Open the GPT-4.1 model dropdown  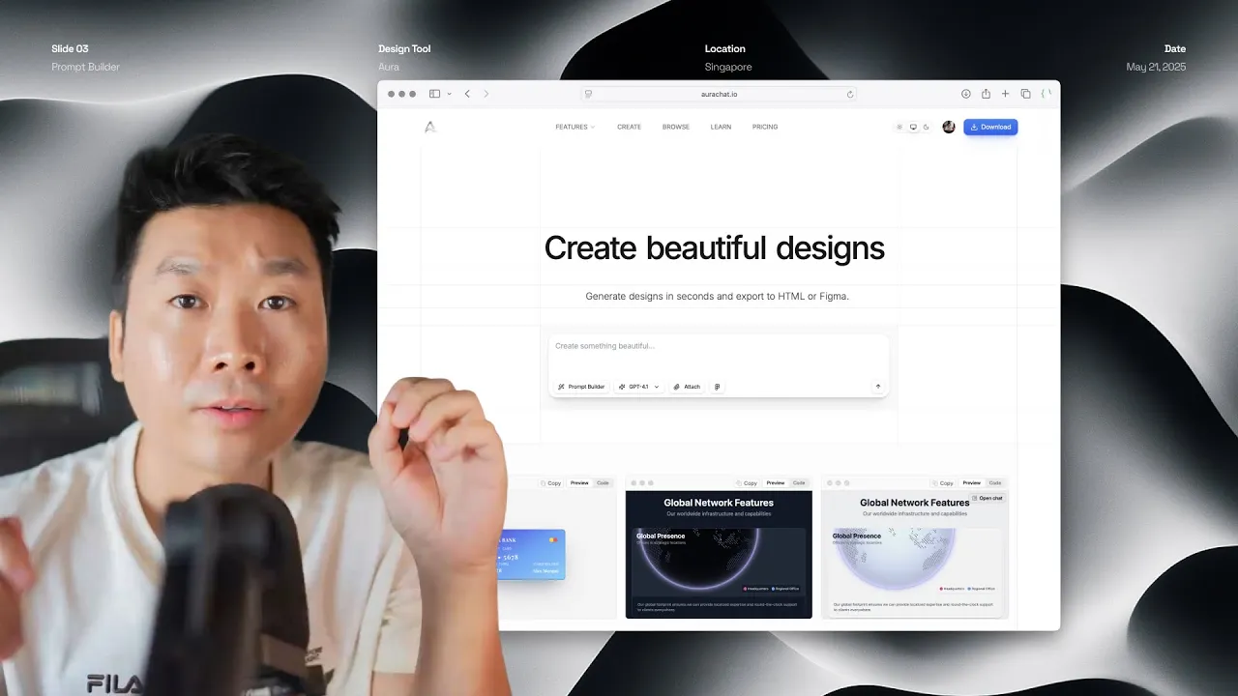coord(638,387)
